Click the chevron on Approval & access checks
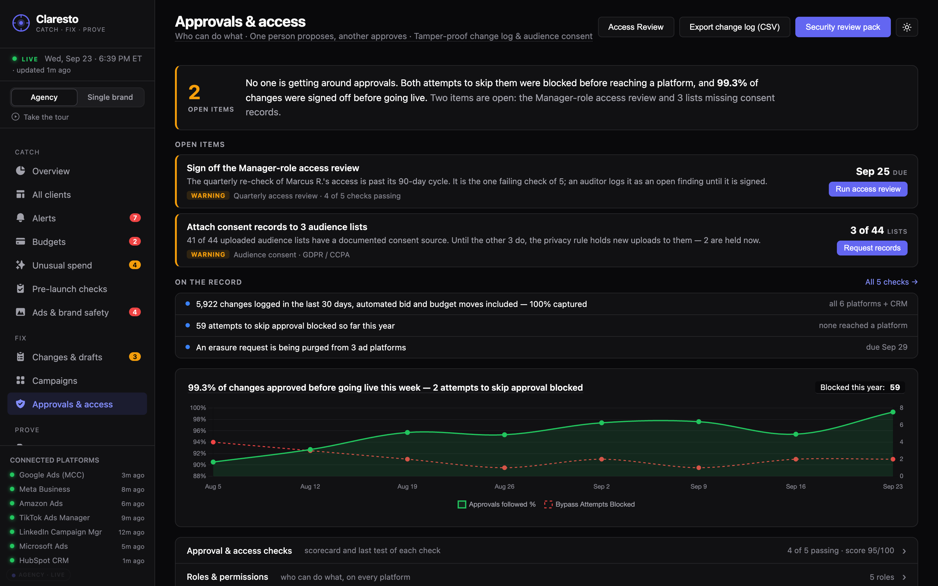Image resolution: width=938 pixels, height=586 pixels. click(x=904, y=551)
